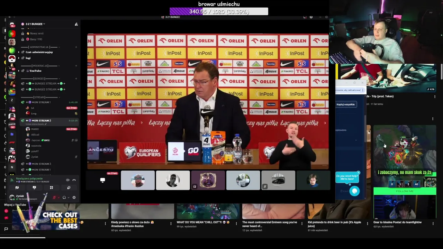Toggle camera on in voice panel
Screen dimensions: 443x249
pos(17,187)
